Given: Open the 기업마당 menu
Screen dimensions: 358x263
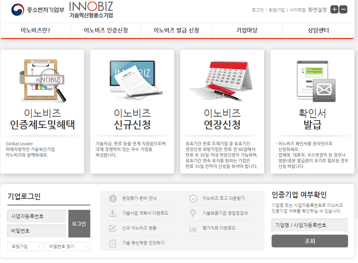Looking at the screenshot, I should pos(247,30).
